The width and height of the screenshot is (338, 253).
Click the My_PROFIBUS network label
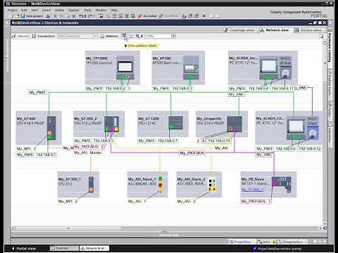coord(192,153)
